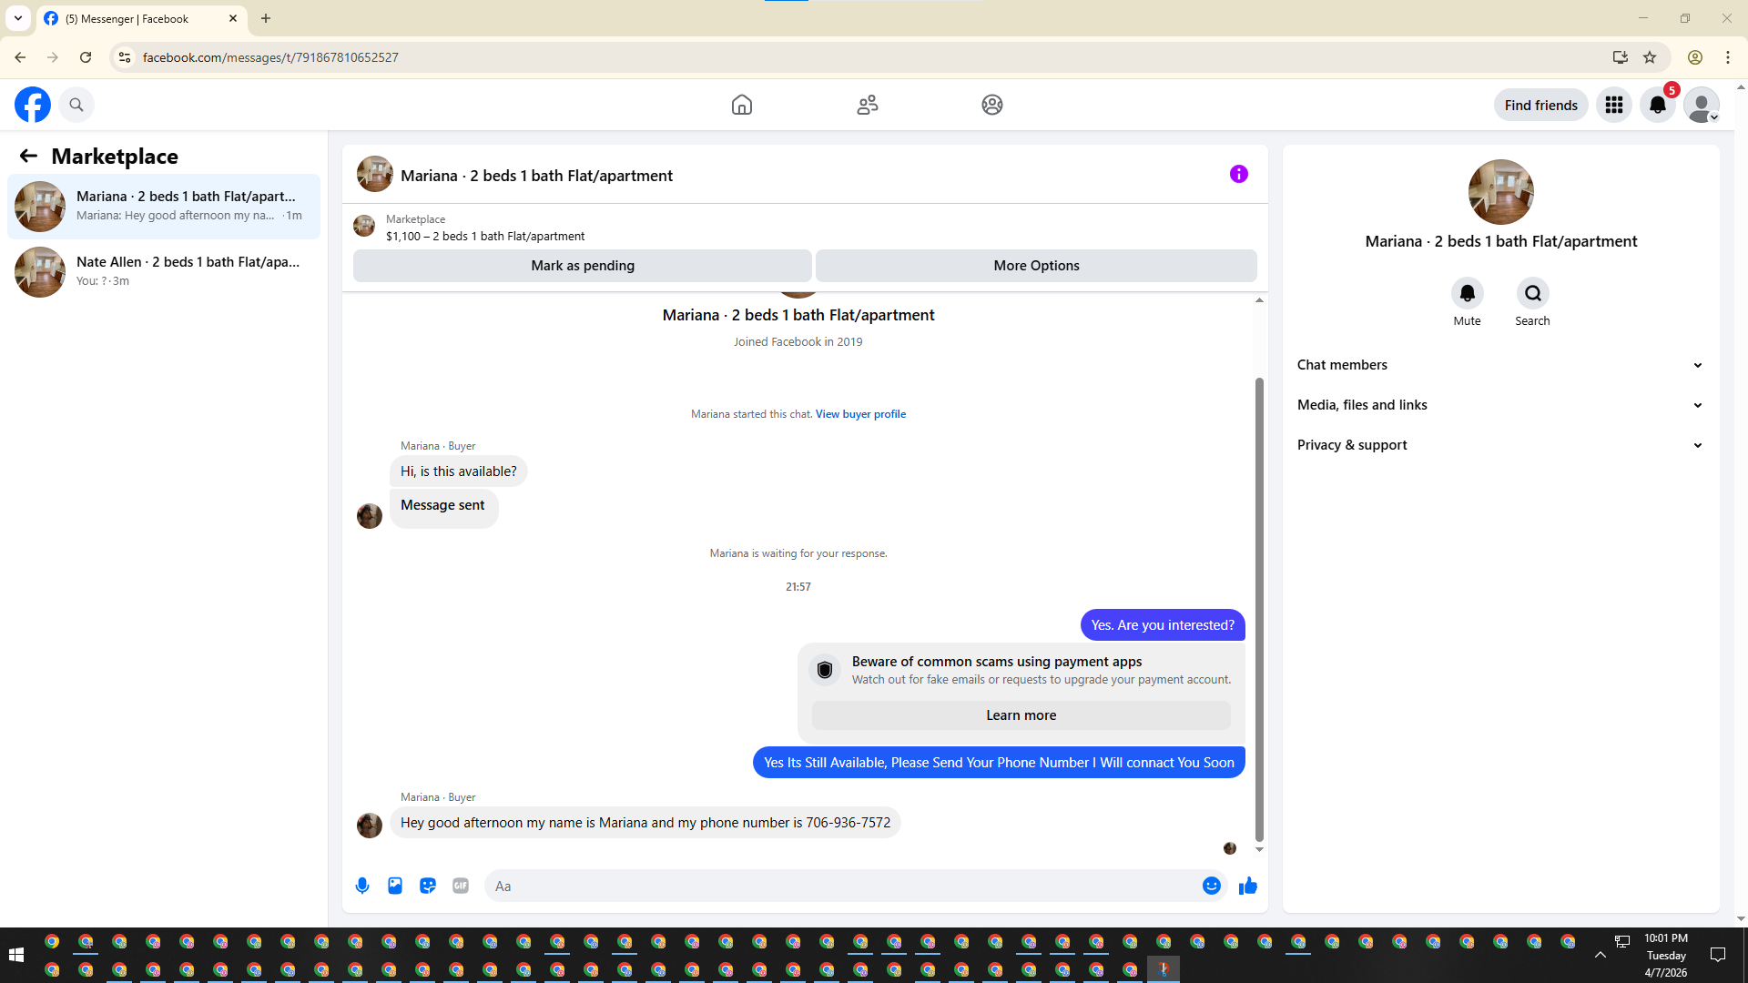Screen dimensions: 1748x983
Task: Click Find friends button
Action: [x=1540, y=105]
